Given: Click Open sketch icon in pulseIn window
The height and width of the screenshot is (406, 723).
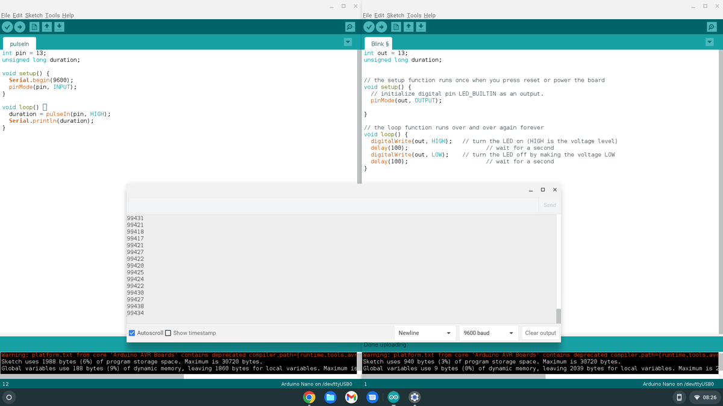Looking at the screenshot, I should pyautogui.click(x=46, y=27).
